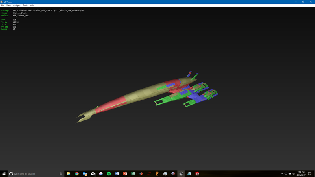315x177 pixels.
Task: Click the Class value 'SkeletalMesh'
Action: pos(19,13)
